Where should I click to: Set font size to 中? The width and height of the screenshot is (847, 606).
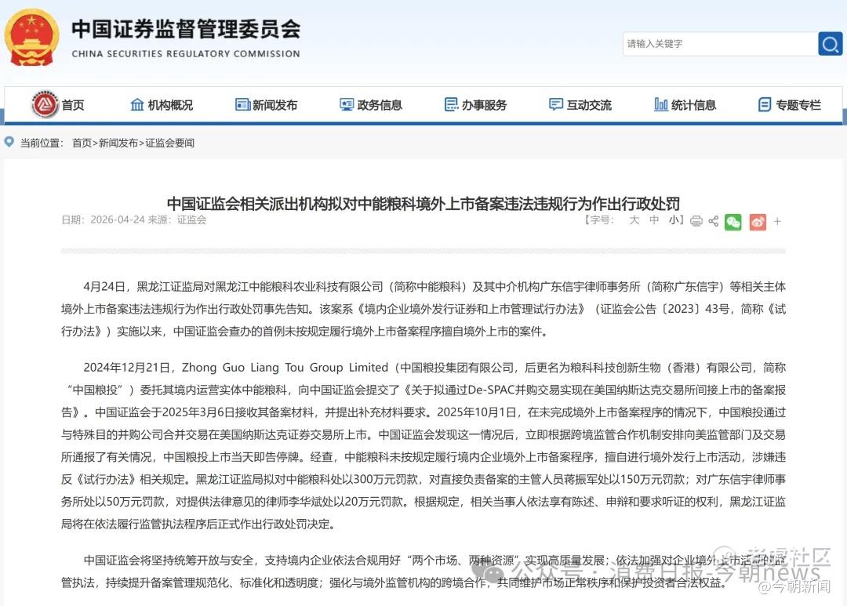(654, 220)
